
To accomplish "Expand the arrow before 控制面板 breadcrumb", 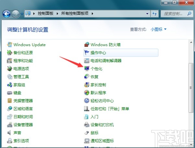I will pyautogui.click(x=34, y=14).
